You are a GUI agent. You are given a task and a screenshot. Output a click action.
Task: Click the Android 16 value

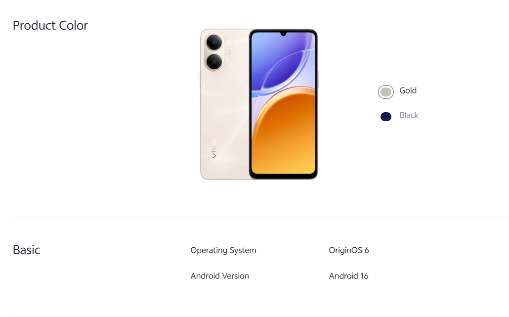pos(348,276)
